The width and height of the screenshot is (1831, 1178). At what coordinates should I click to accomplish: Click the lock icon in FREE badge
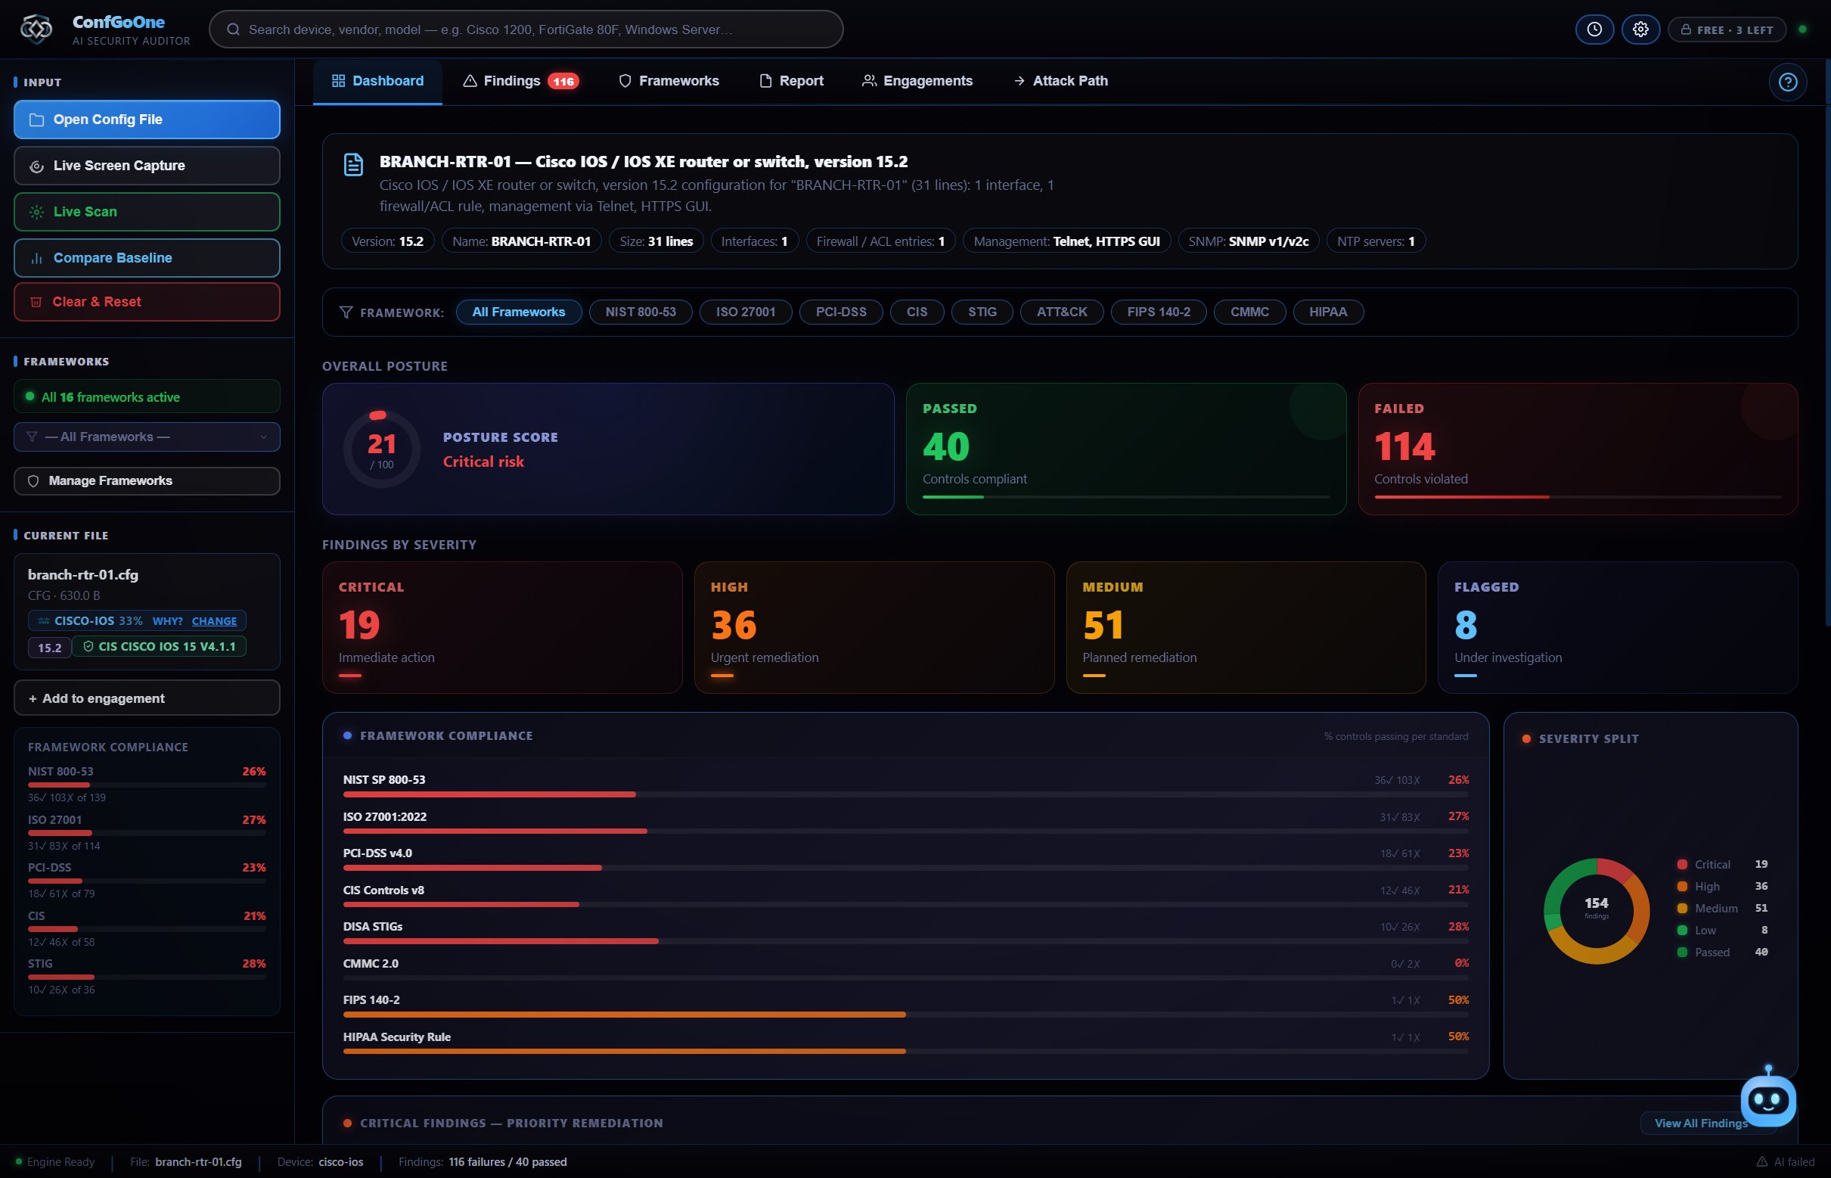(x=1685, y=29)
